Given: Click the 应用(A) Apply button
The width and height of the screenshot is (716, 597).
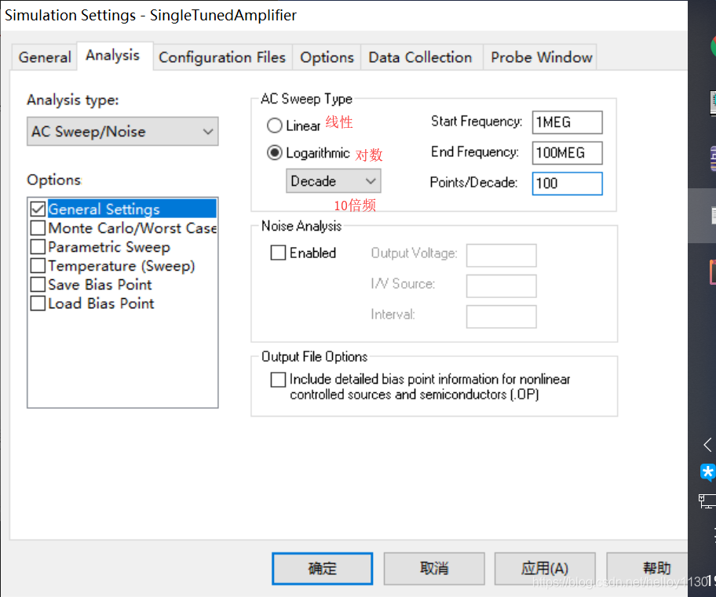Looking at the screenshot, I should tap(545, 568).
